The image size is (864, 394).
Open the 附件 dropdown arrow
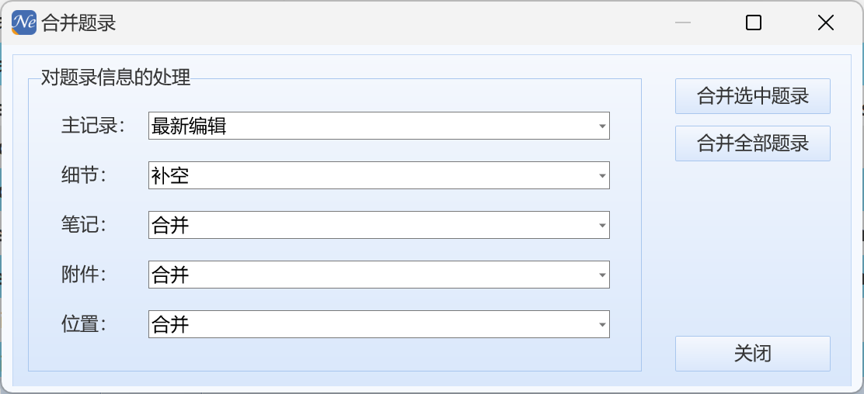coord(602,275)
